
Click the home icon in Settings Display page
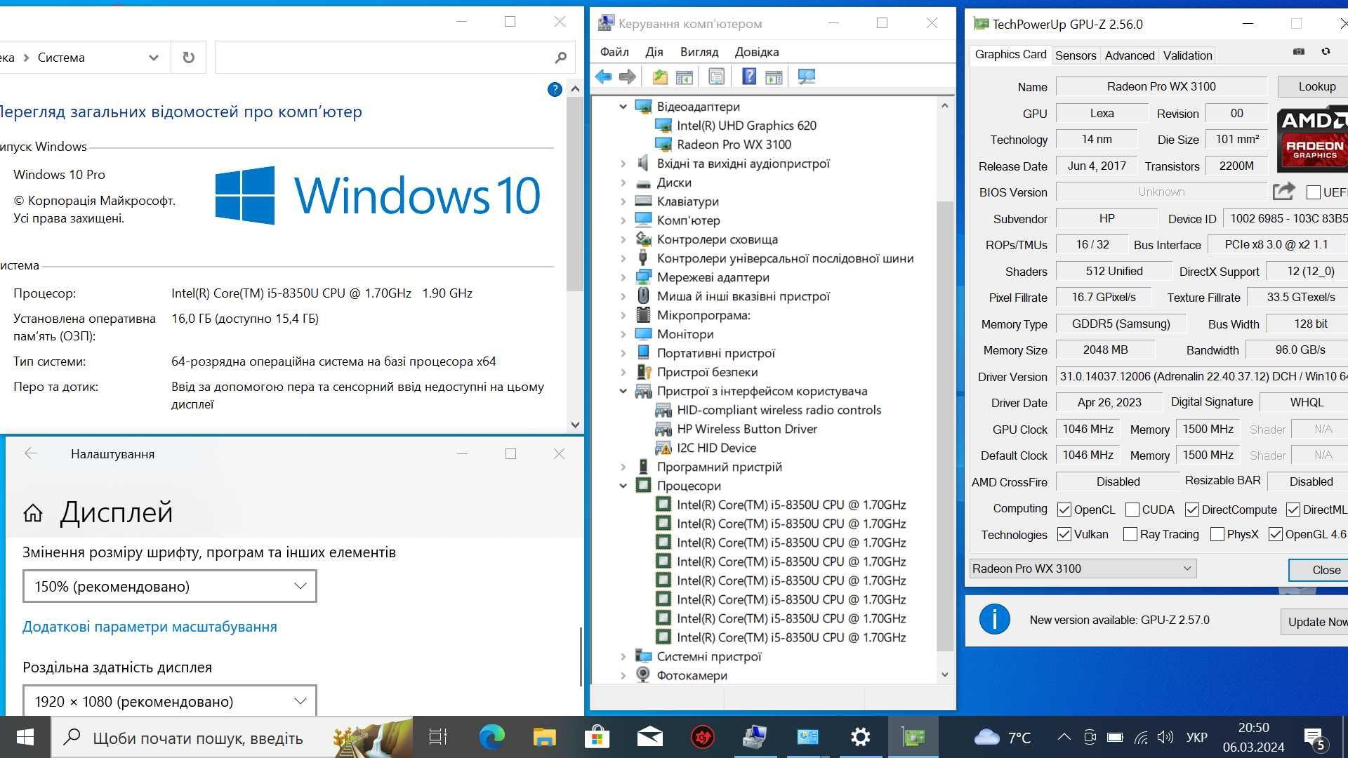(33, 513)
